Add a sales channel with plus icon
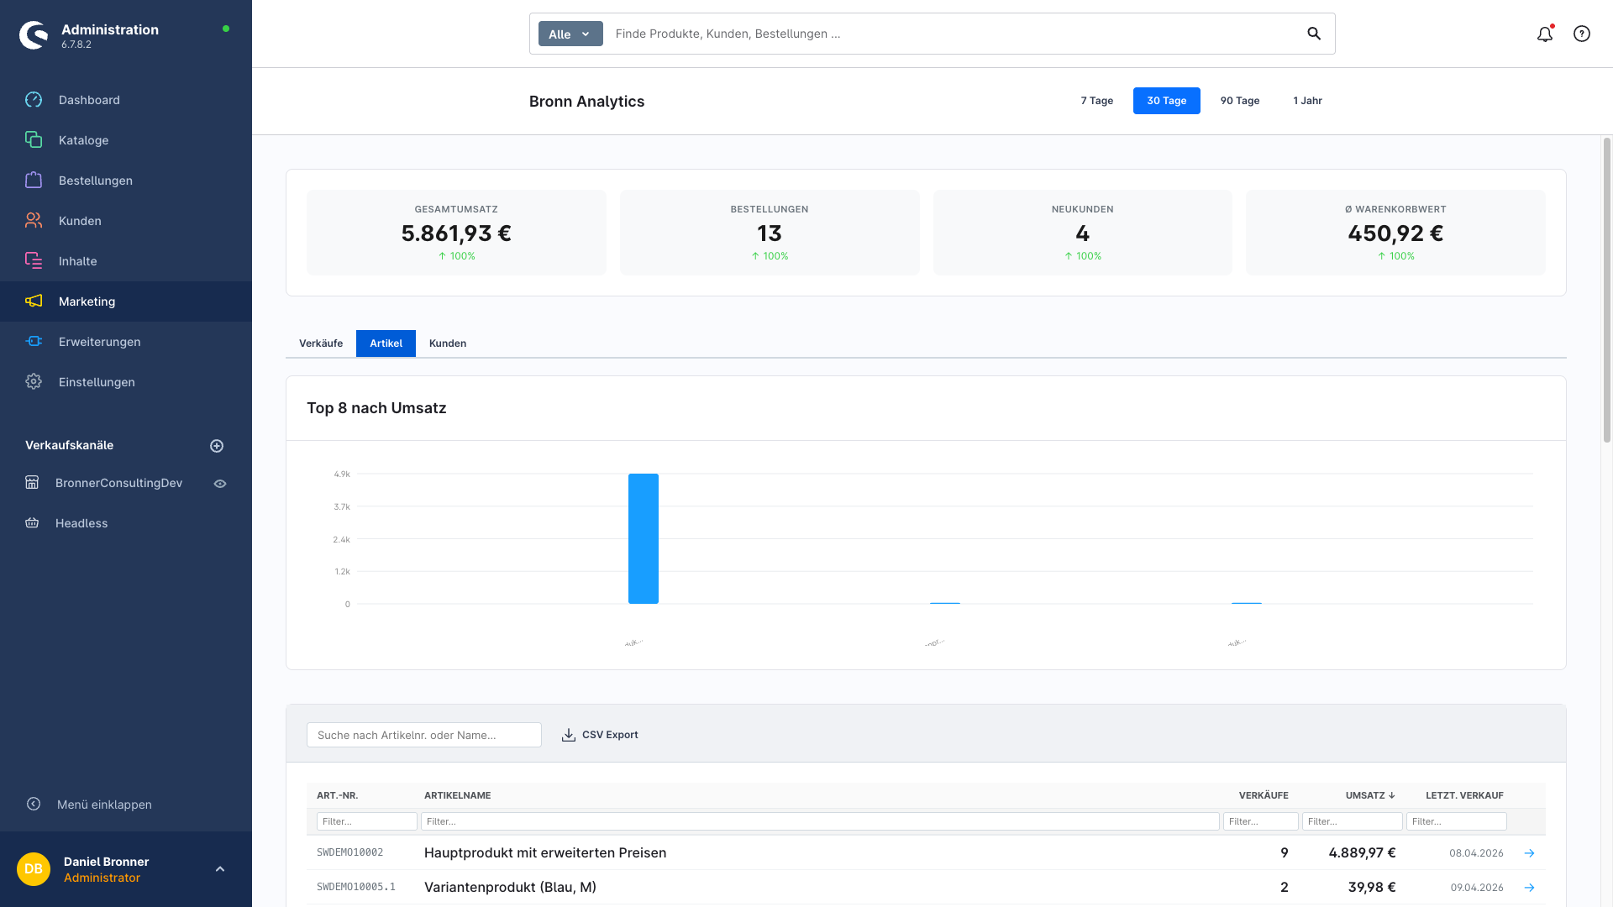Viewport: 1613px width, 907px height. tap(217, 446)
